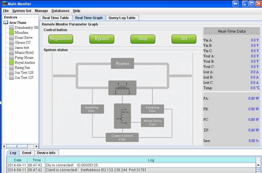Click the Dunnhumby device icon
The width and height of the screenshot is (262, 173).
pyautogui.click(x=12, y=28)
